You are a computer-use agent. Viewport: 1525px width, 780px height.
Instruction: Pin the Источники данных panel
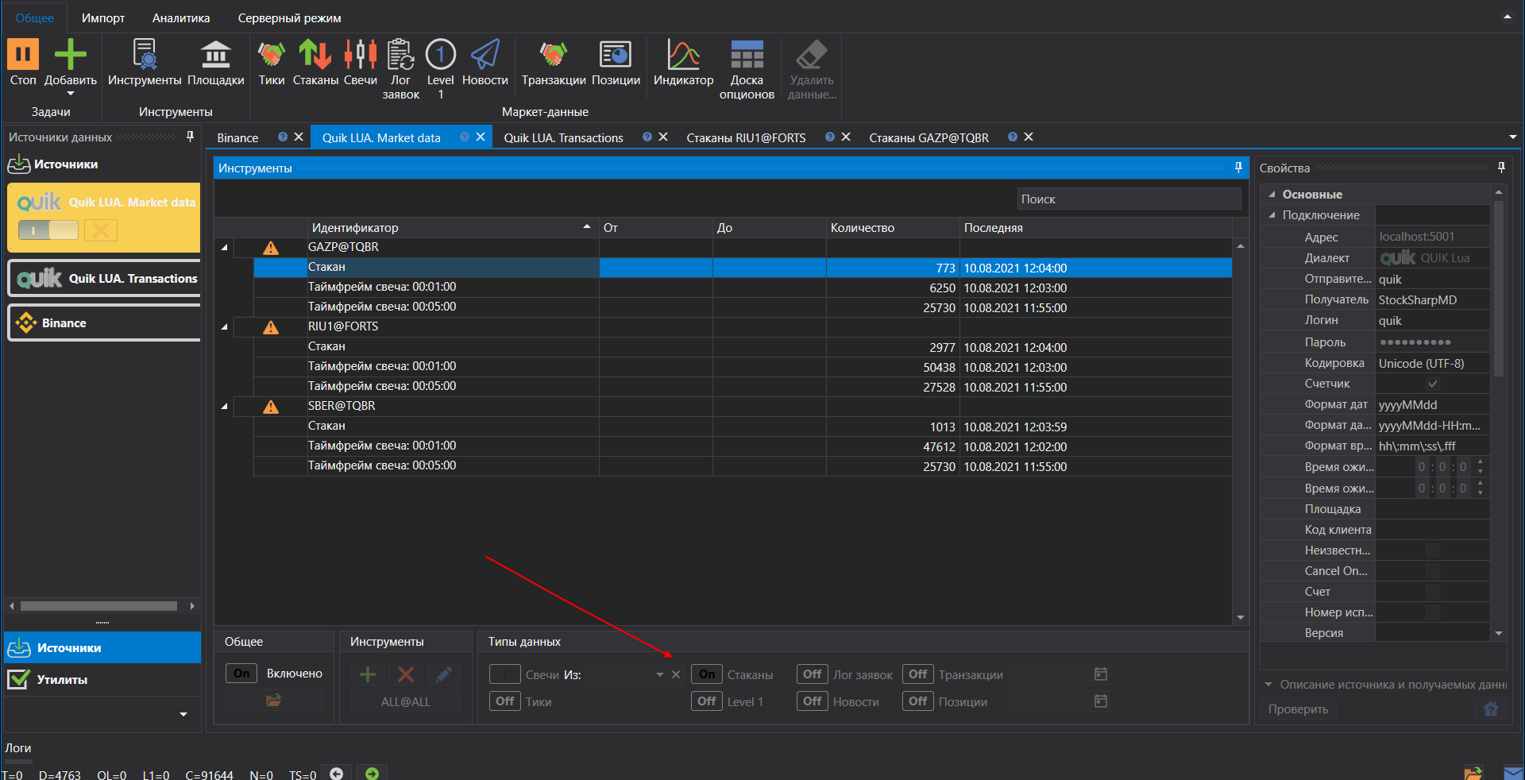click(x=190, y=137)
